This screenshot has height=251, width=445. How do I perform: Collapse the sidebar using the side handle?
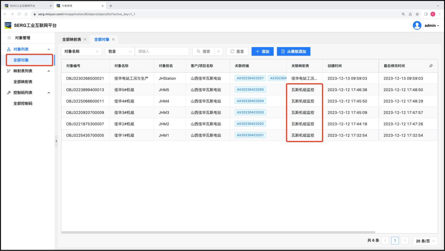pyautogui.click(x=56, y=141)
